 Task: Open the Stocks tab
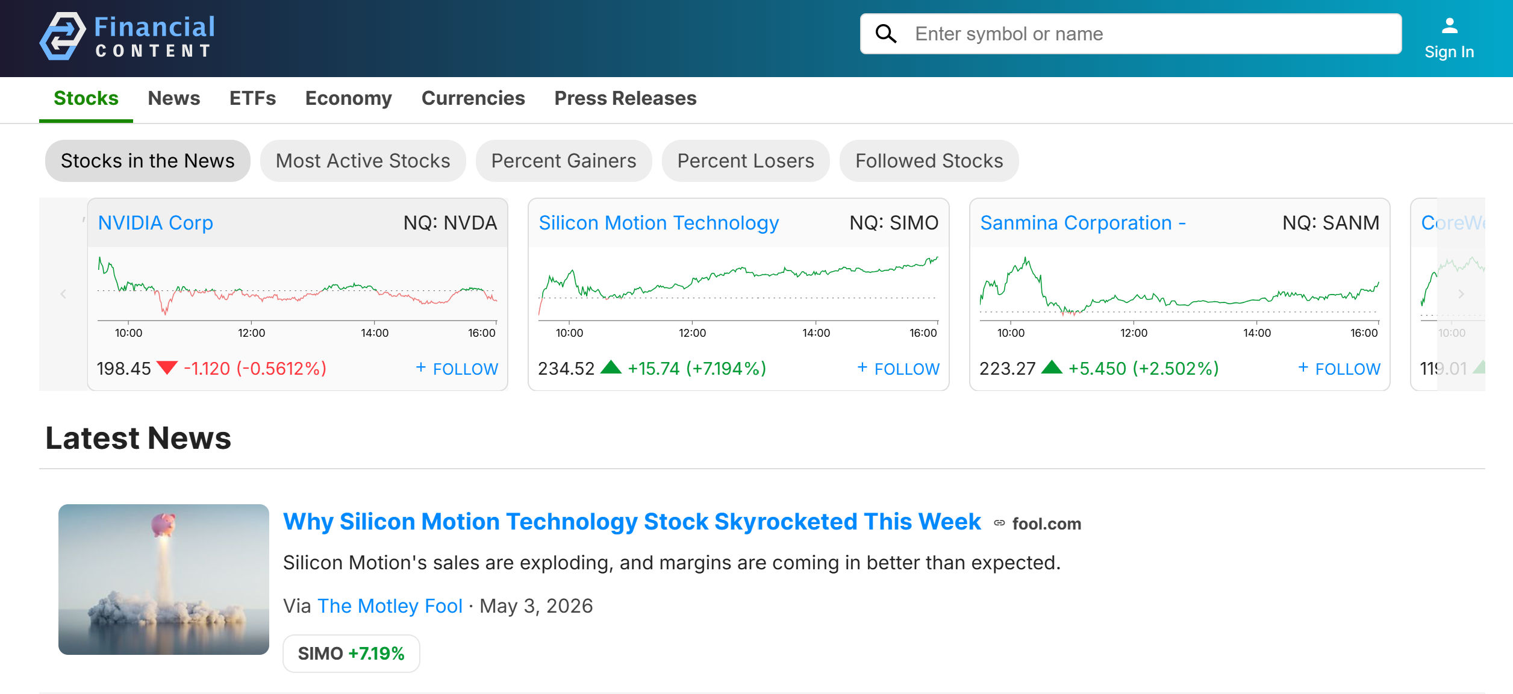[x=86, y=98]
